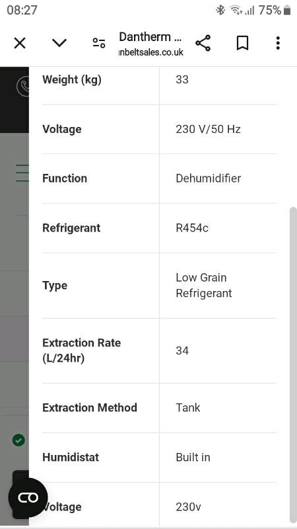Tap the phone call icon
Screen dimensions: 297x529
(23, 87)
